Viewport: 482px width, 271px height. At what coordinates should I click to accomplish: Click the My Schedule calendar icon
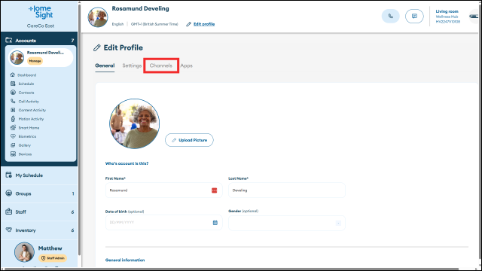point(8,175)
